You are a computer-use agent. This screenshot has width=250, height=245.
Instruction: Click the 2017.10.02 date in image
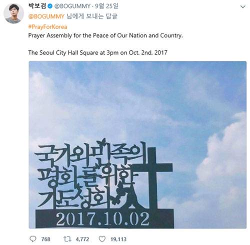click(x=102, y=219)
